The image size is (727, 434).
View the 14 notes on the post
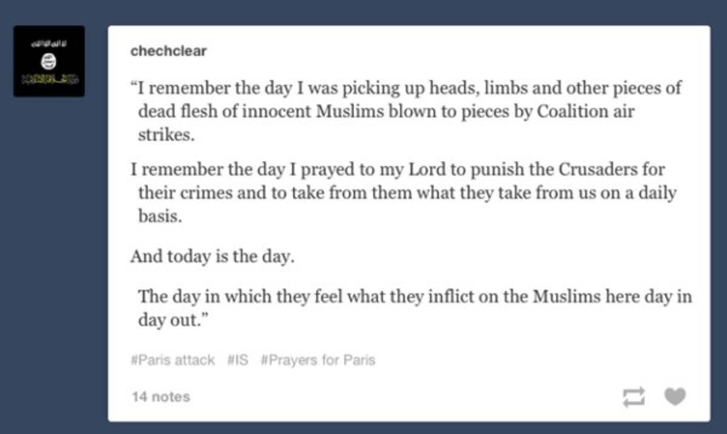[161, 397]
